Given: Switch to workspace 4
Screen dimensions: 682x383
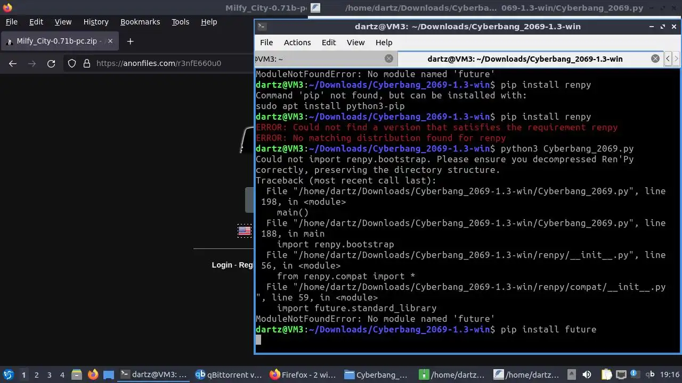Looking at the screenshot, I should coord(62,374).
